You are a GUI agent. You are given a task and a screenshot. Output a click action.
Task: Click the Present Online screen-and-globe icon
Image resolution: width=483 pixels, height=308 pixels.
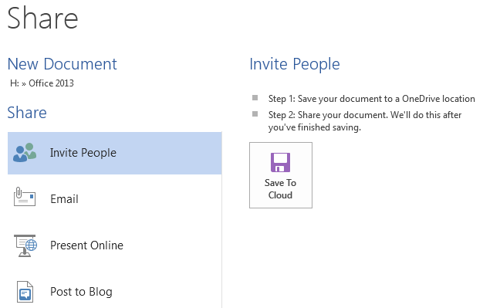[25, 245]
